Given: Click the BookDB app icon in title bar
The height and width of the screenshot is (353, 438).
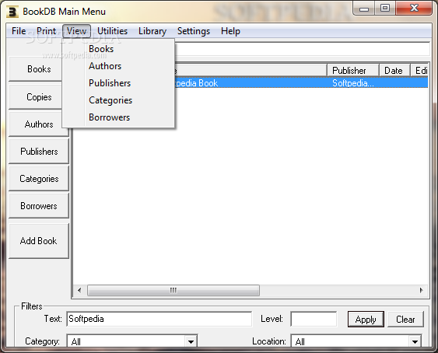Looking at the screenshot, I should [12, 12].
